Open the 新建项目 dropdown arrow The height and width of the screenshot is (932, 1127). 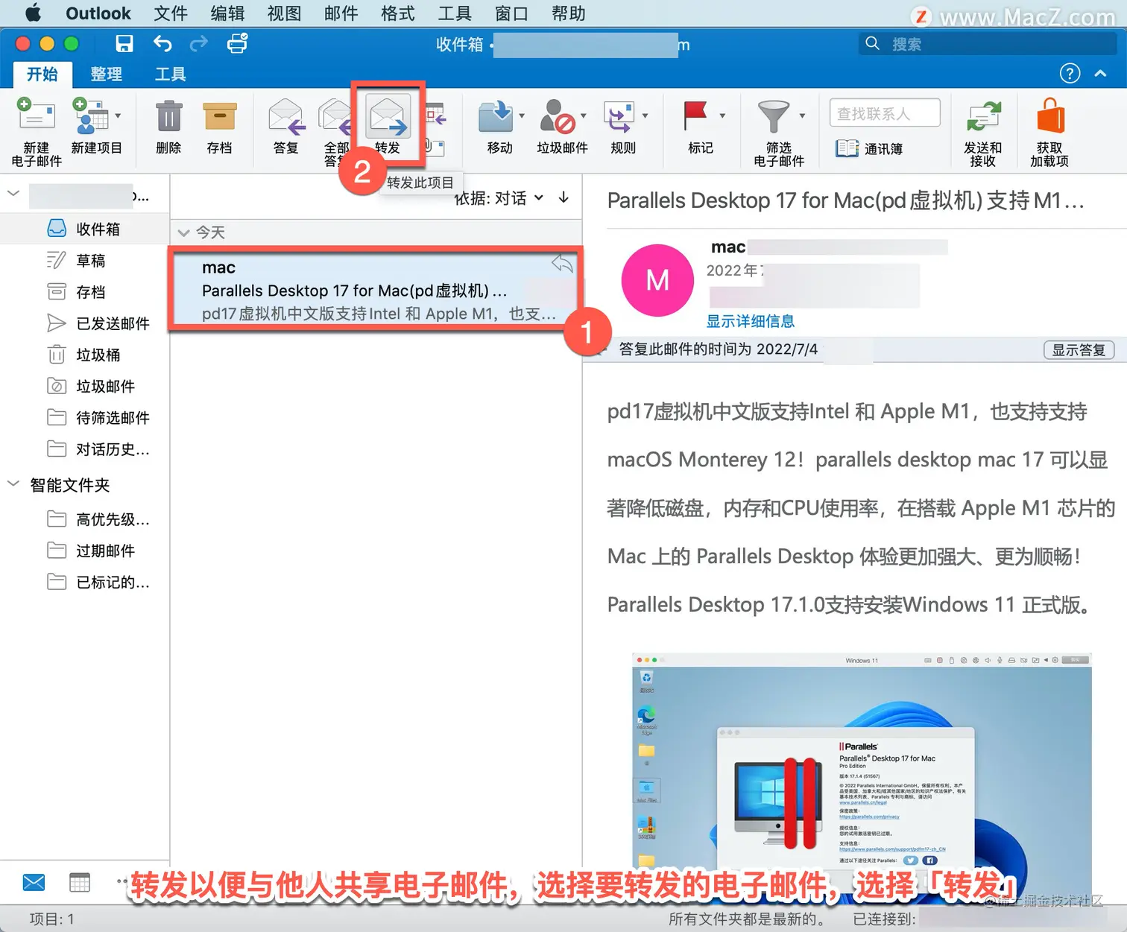click(118, 115)
